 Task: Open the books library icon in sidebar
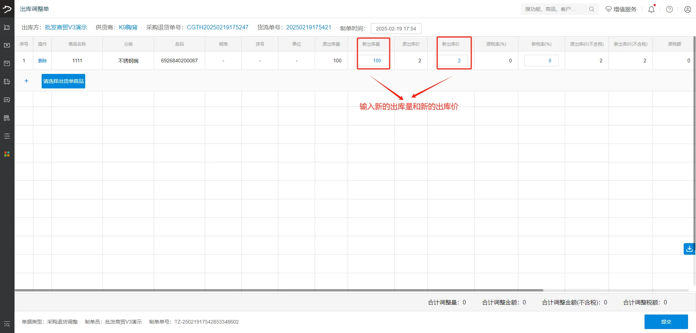(7, 118)
